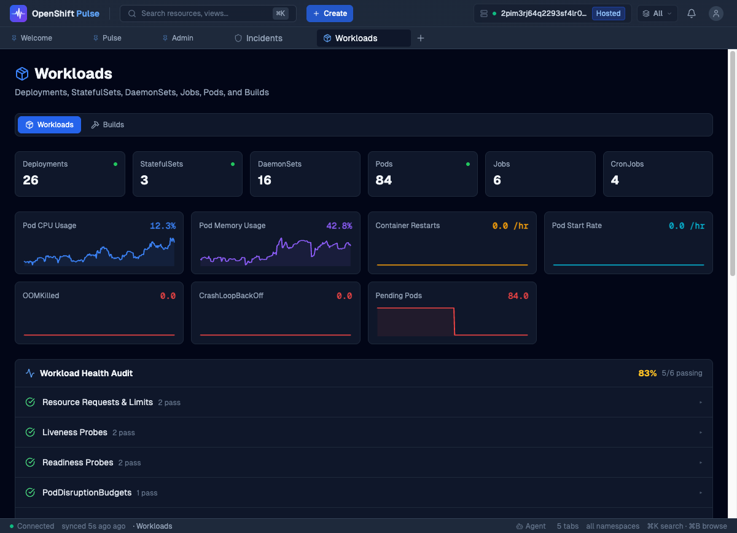Image resolution: width=737 pixels, height=533 pixels.
Task: Open the user profile avatar icon
Action: 716,14
